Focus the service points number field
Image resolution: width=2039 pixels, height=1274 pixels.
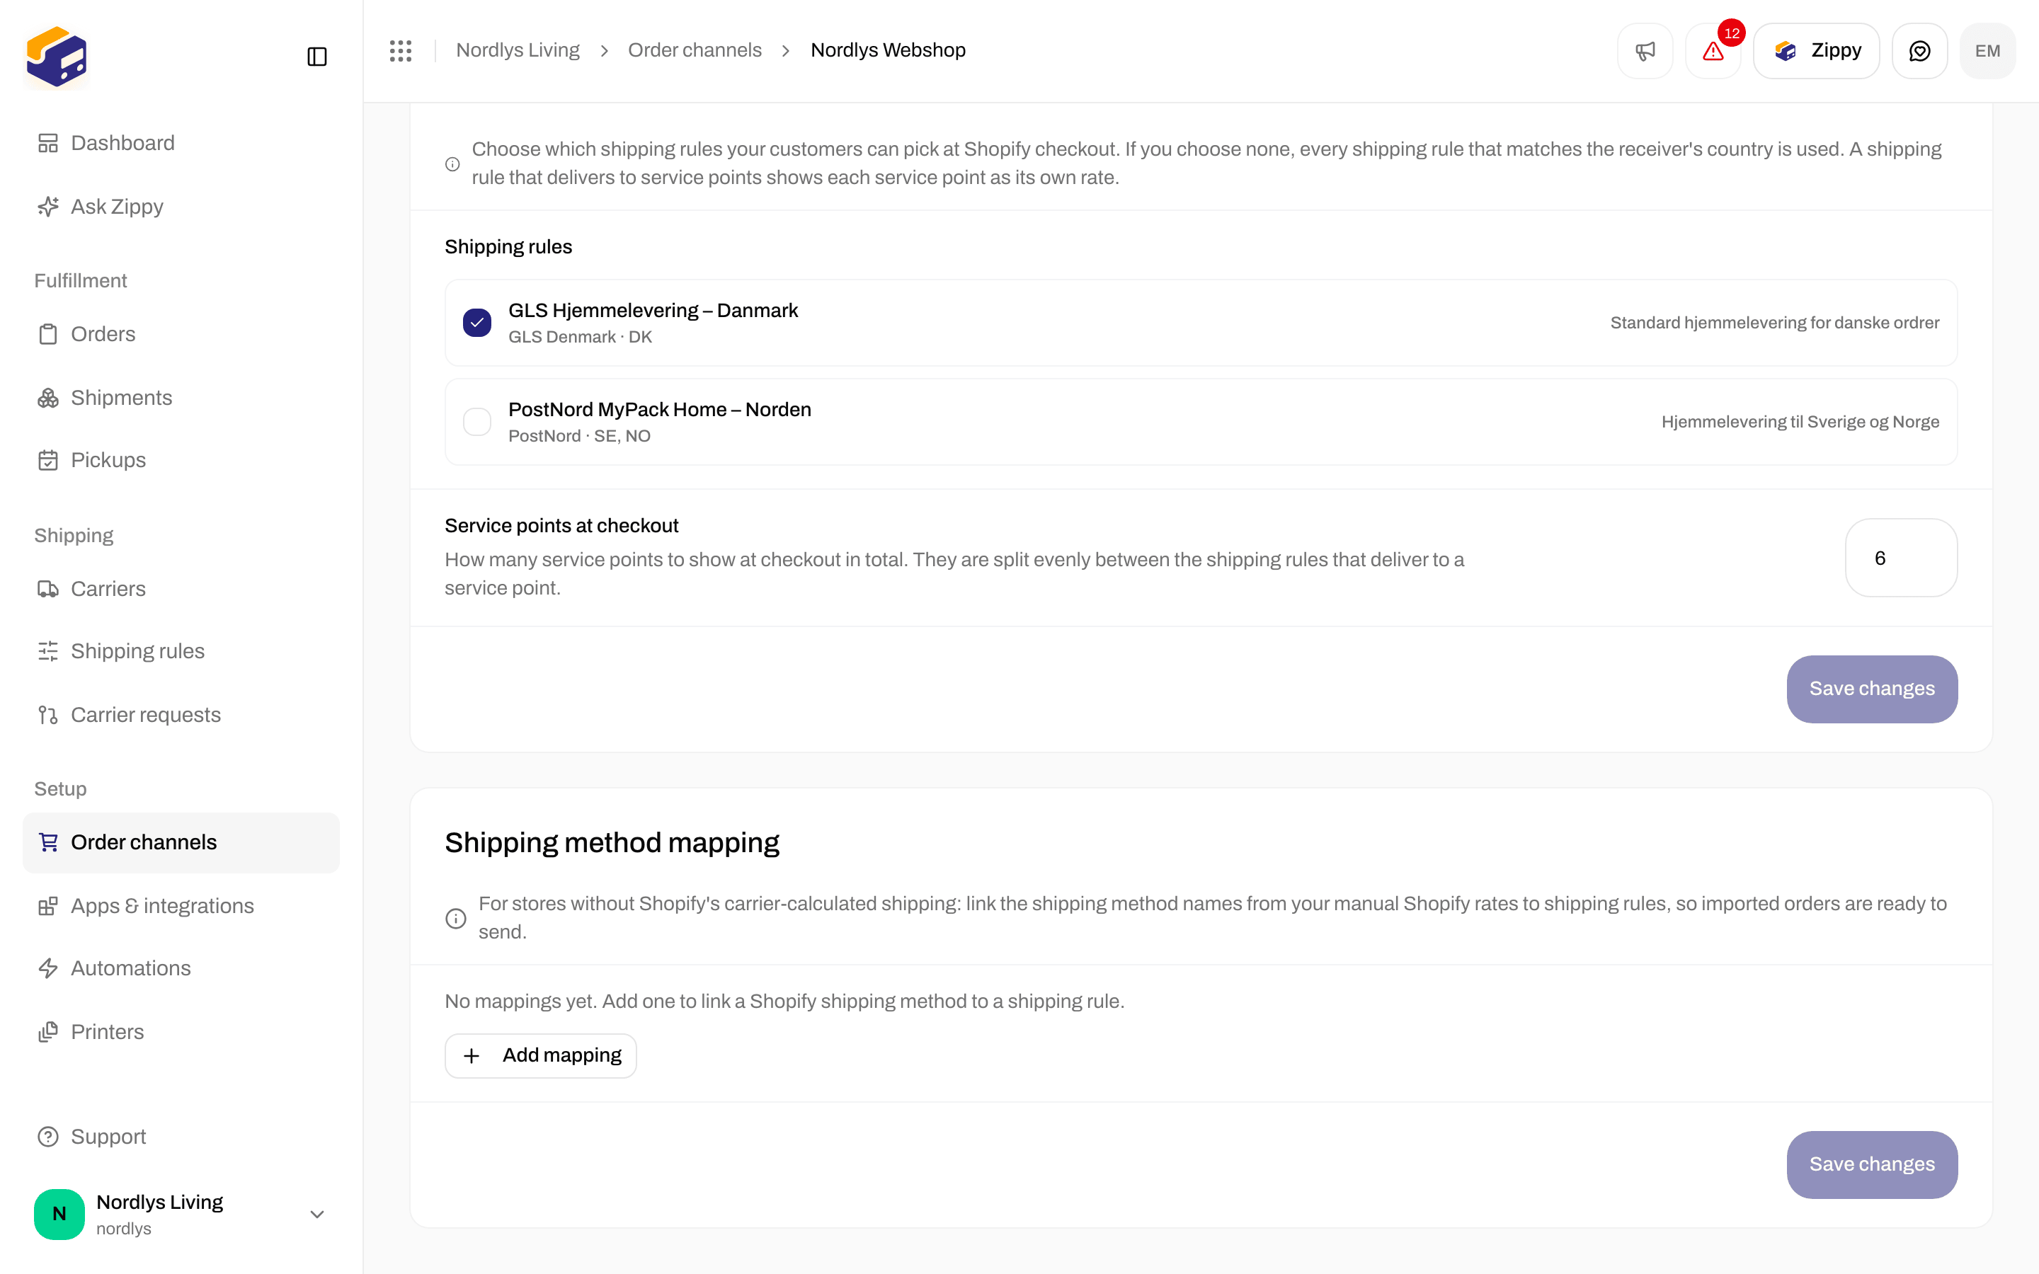coord(1901,558)
